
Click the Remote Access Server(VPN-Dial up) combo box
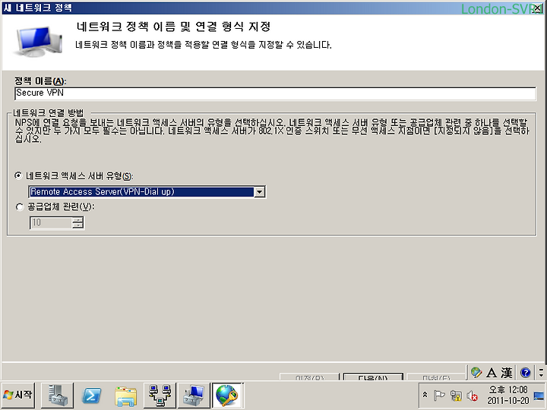[x=147, y=192]
